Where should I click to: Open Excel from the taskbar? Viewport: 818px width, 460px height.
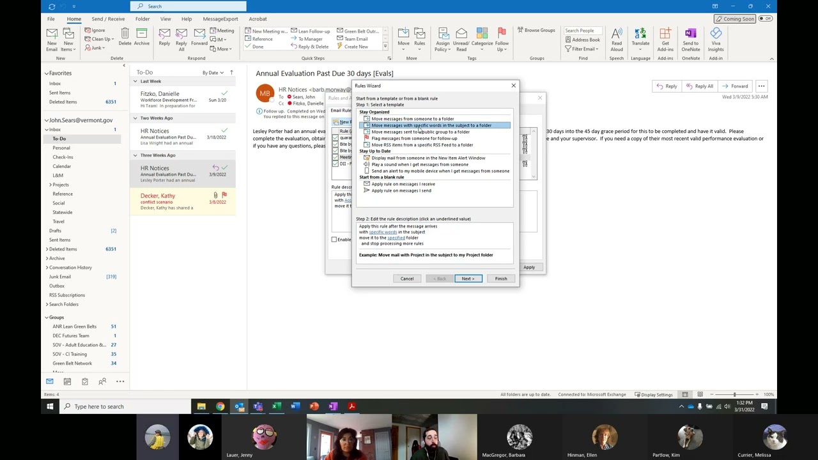tap(276, 406)
